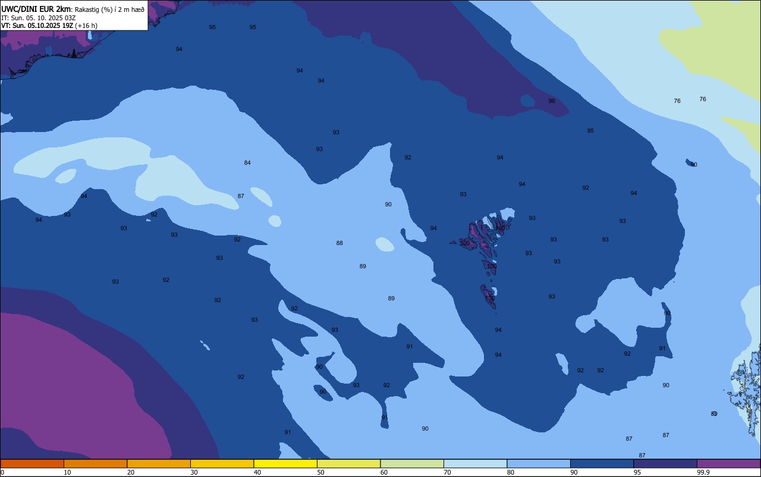The width and height of the screenshot is (761, 477).
Task: Select the golden 30–40 legend swatch
Action: tap(222, 463)
